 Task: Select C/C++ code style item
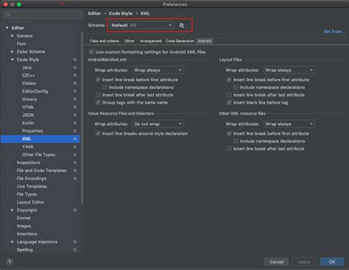point(28,76)
